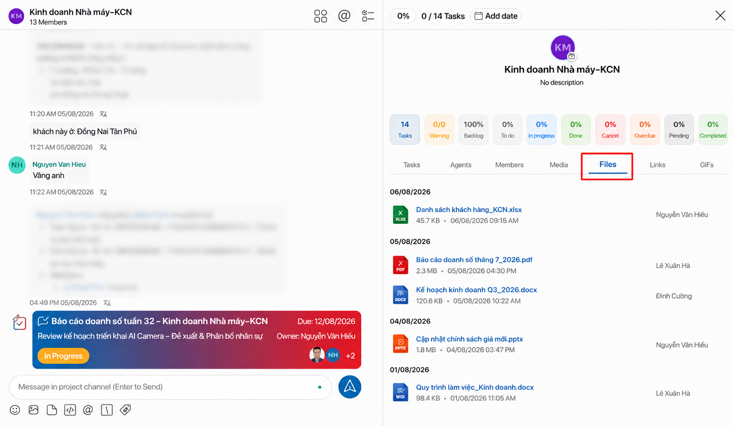
Task: Show the +2 additional assignees
Action: click(x=350, y=356)
